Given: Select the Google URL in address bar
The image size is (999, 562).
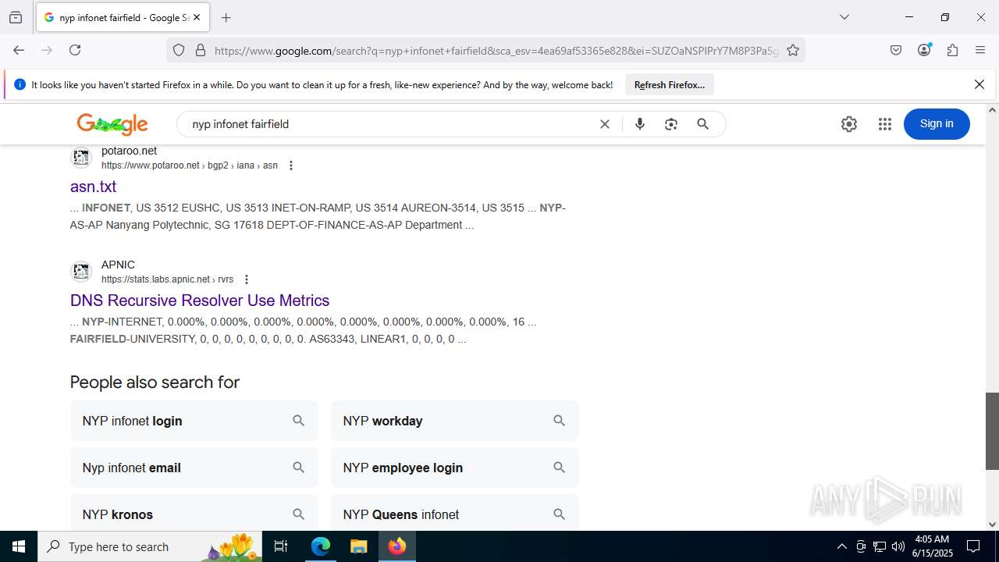Looking at the screenshot, I should coord(496,51).
